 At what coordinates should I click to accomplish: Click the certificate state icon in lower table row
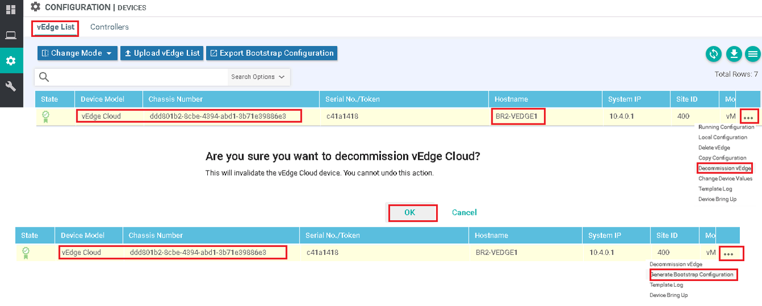pyautogui.click(x=26, y=253)
